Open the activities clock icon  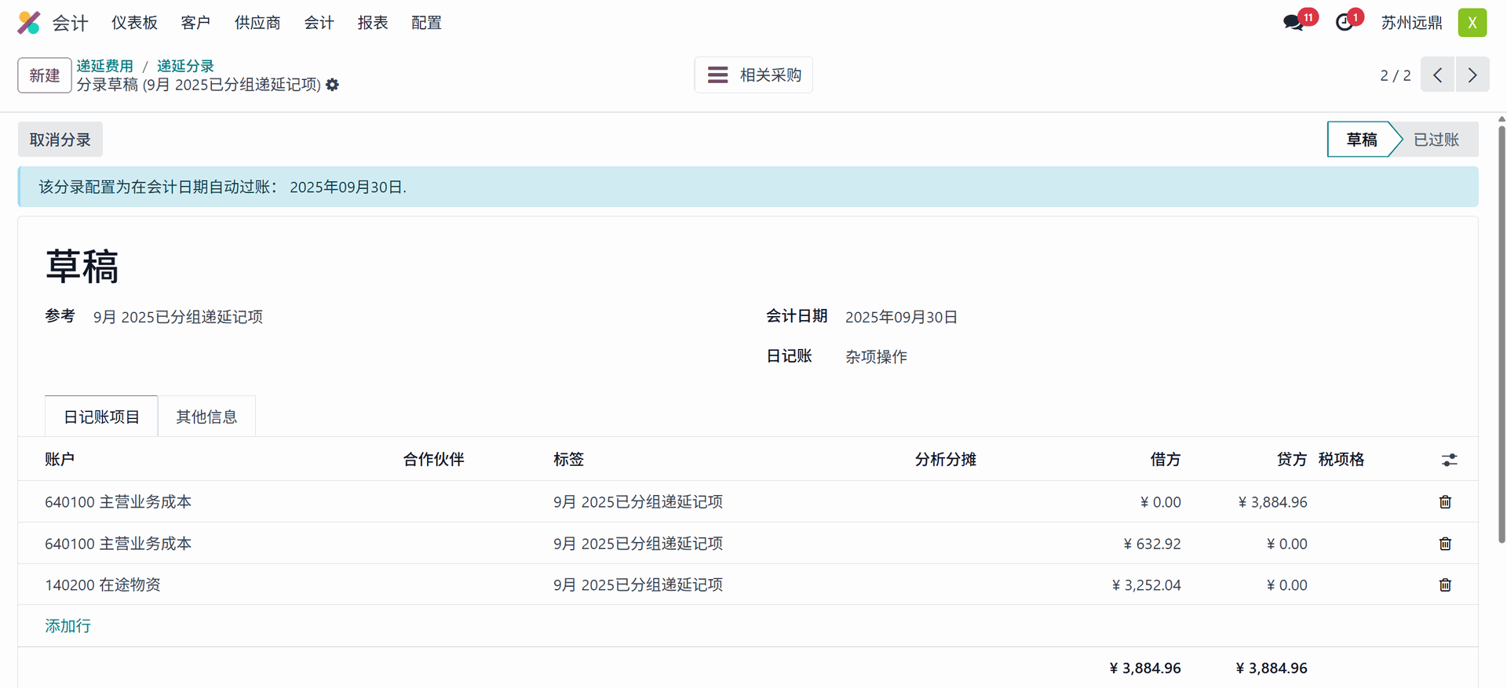coord(1345,23)
